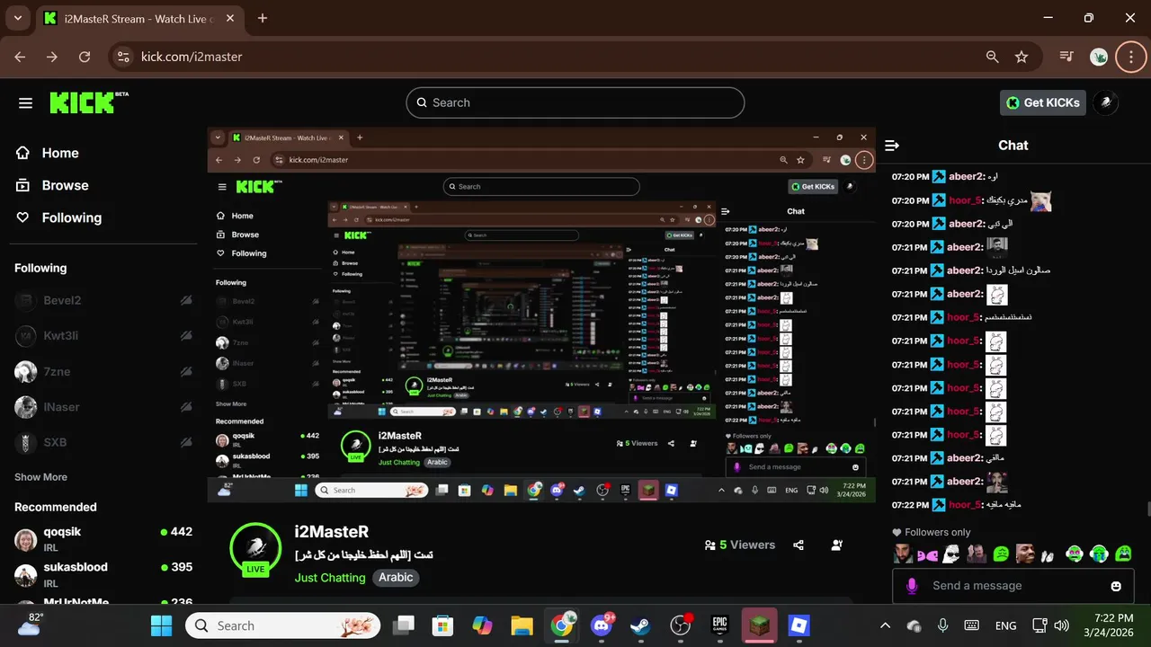The width and height of the screenshot is (1151, 647).
Task: Insert the white clapping hands emote
Action: coord(1049,554)
